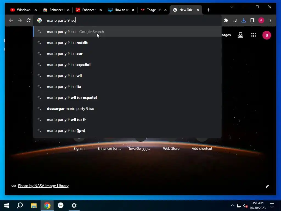Image resolution: width=281 pixels, height=211 pixels.
Task: Expand the tab search chevron
Action: click(232, 7)
